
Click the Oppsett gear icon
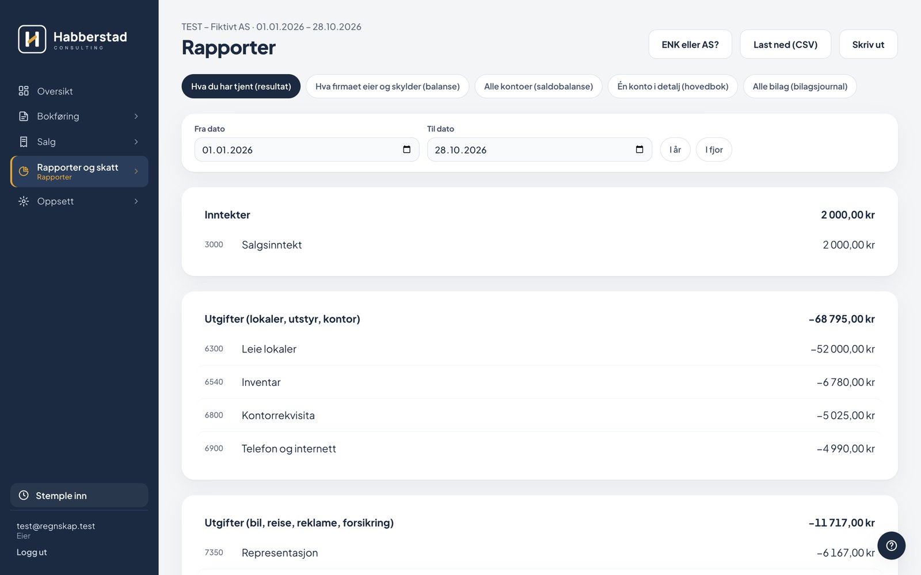pos(24,201)
